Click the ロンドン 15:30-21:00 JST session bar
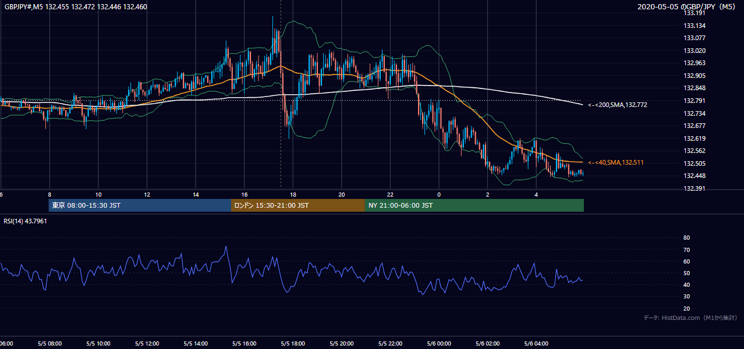This screenshot has width=744, height=349. pos(298,205)
